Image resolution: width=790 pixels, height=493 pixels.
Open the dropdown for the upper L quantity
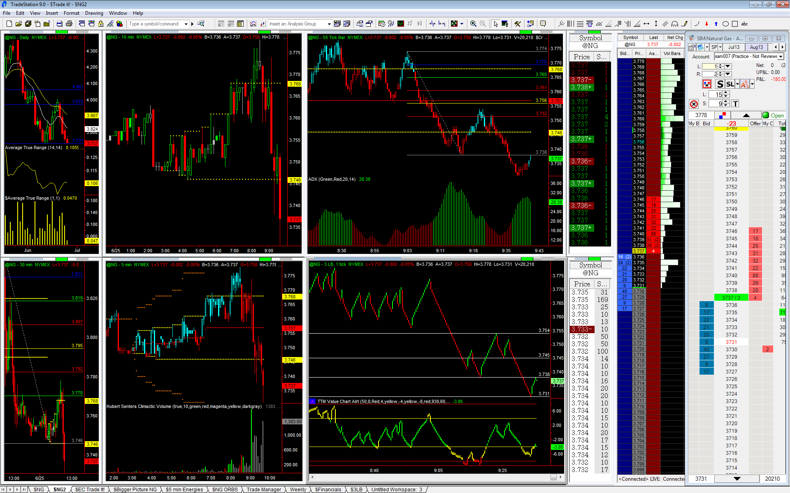(728, 66)
